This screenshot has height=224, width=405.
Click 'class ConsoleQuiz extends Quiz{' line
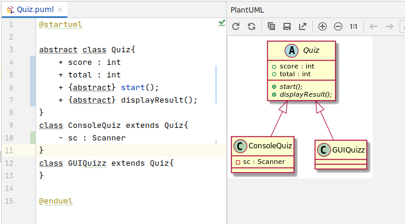point(114,126)
